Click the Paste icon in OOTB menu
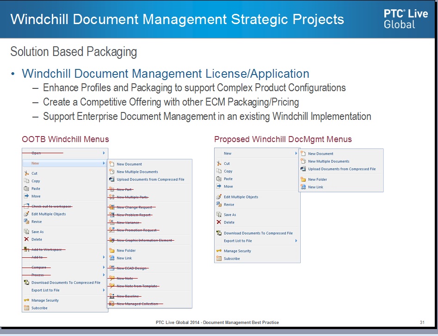 (26, 188)
